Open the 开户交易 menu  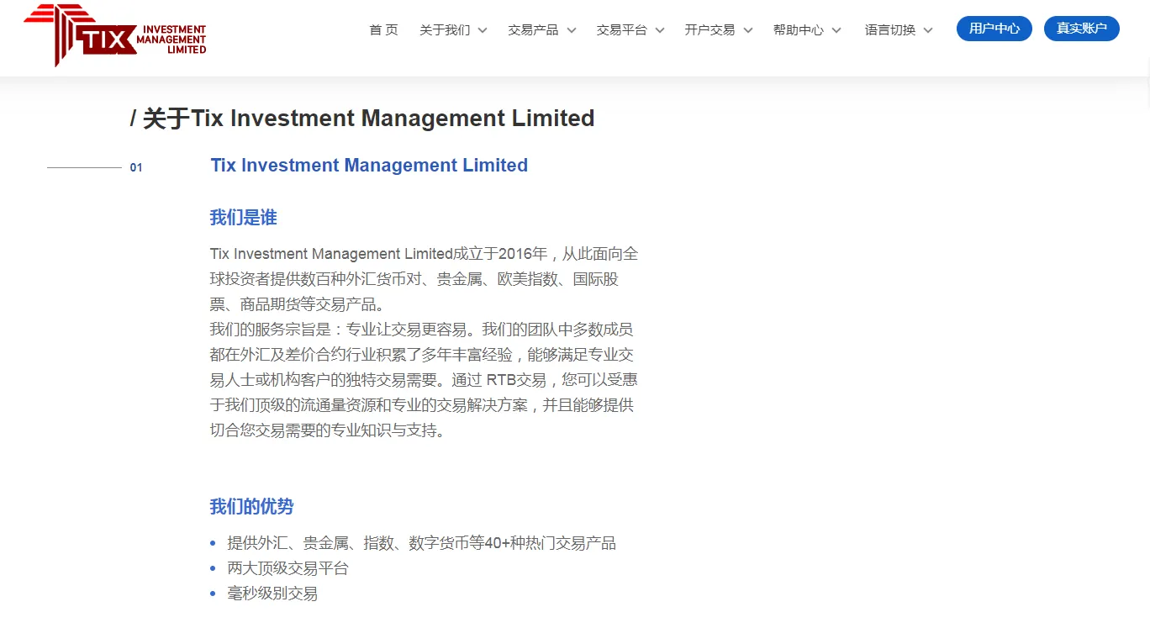pyautogui.click(x=710, y=29)
